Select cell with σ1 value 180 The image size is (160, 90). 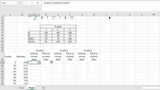(58, 32)
